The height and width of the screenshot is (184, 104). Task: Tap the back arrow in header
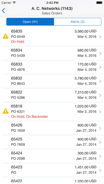click(3, 11)
